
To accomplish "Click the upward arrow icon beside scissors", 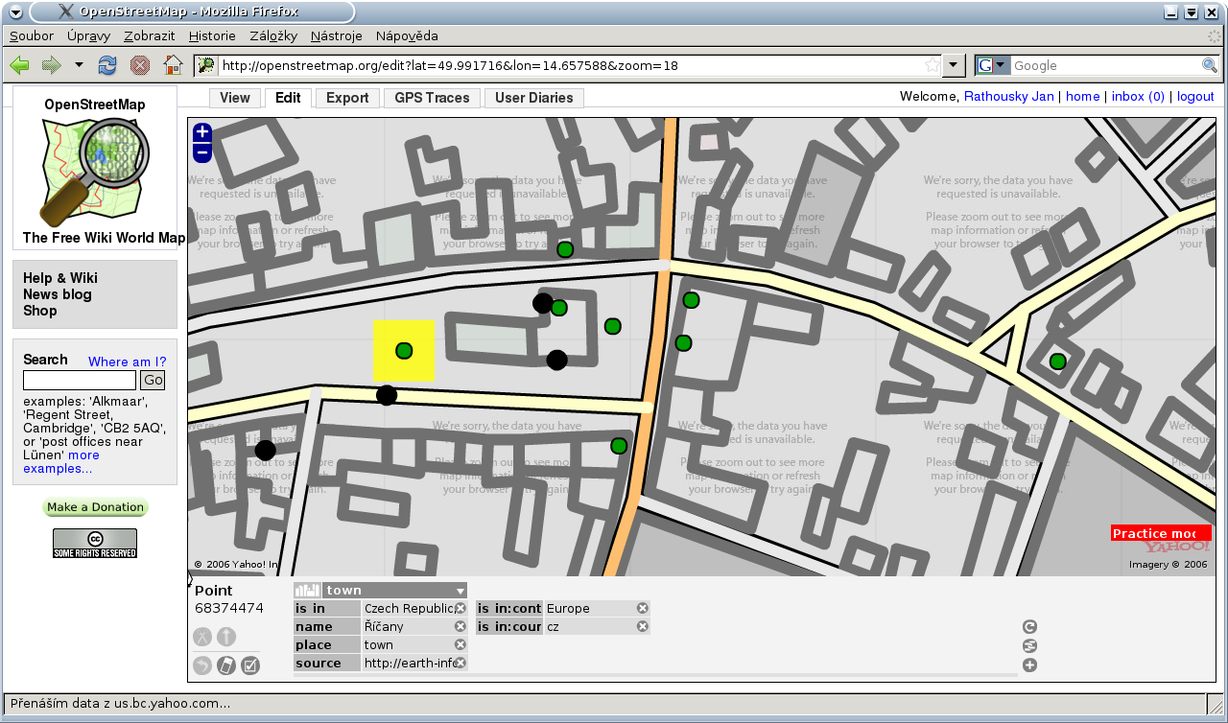I will (226, 637).
